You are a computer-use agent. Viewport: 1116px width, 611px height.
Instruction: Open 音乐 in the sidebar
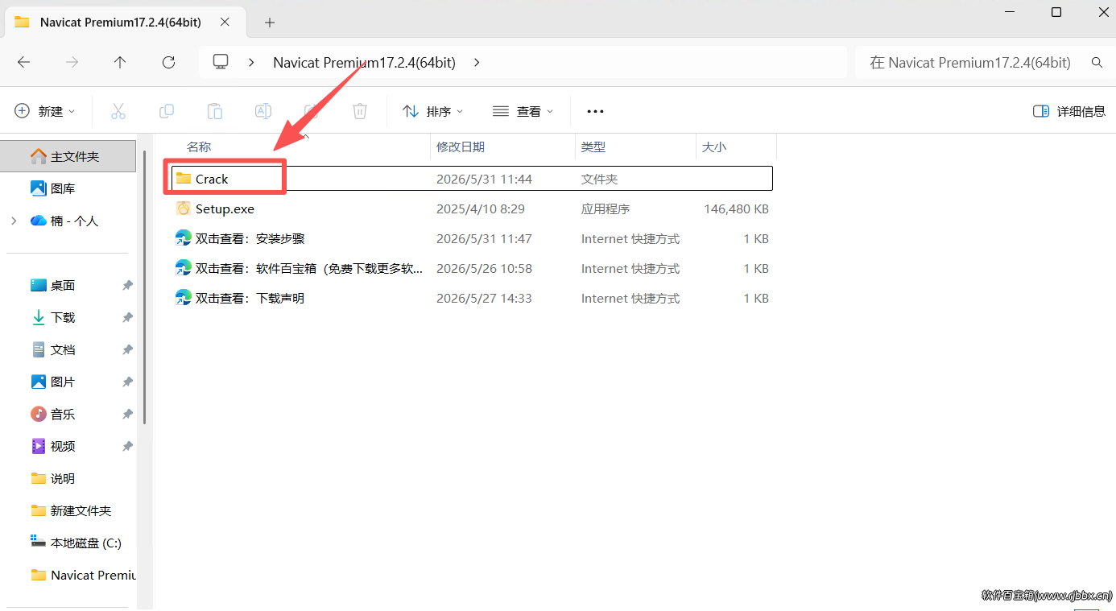pos(68,414)
